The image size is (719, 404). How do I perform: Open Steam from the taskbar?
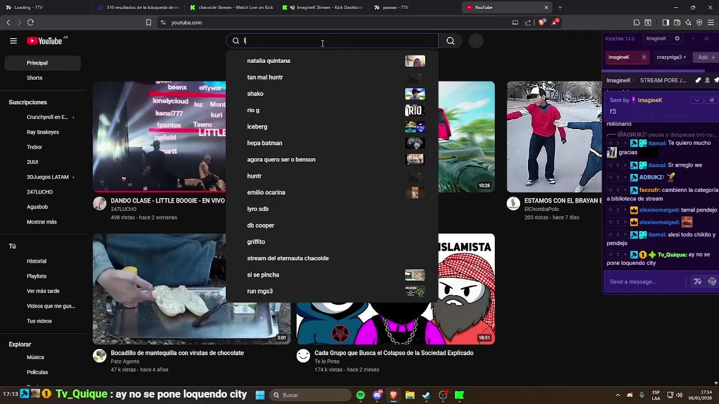426,395
